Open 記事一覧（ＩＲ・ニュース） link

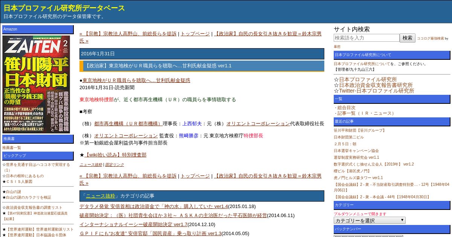[366, 113]
